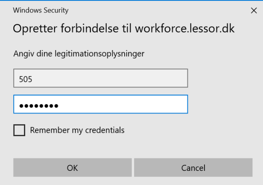
Task: Click empty right end of password field
Action: [x=162, y=105]
